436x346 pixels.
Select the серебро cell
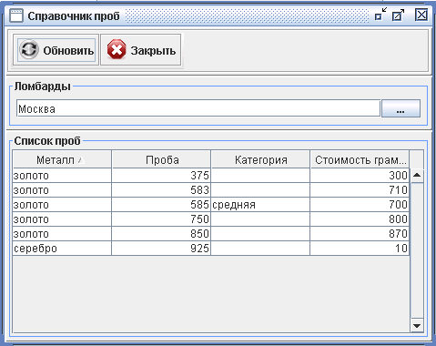[62, 249]
